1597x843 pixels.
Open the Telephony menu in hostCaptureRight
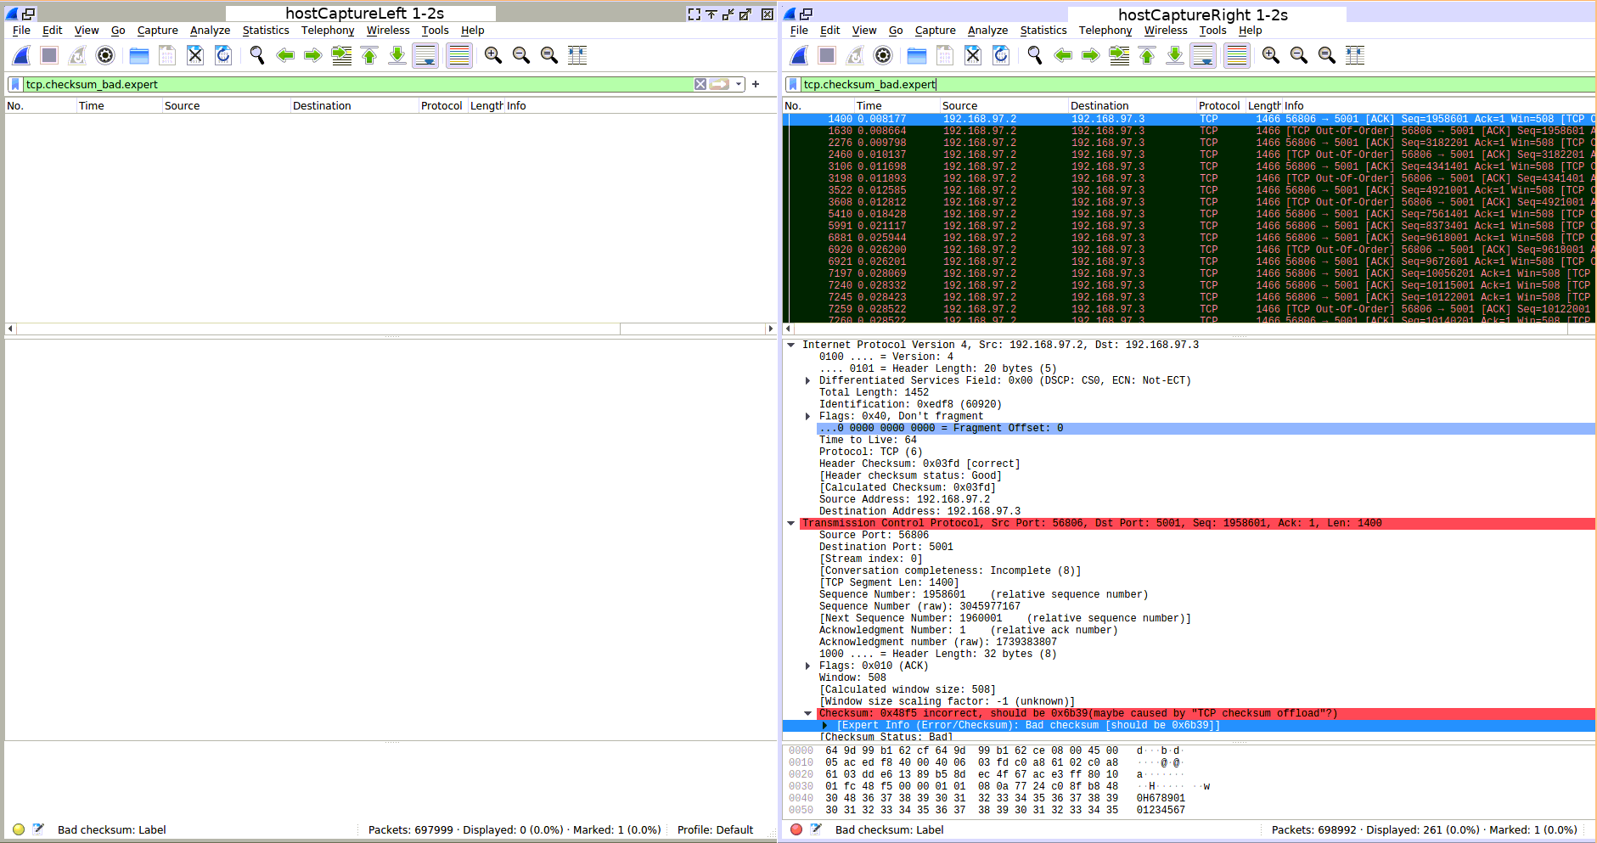click(x=1105, y=31)
